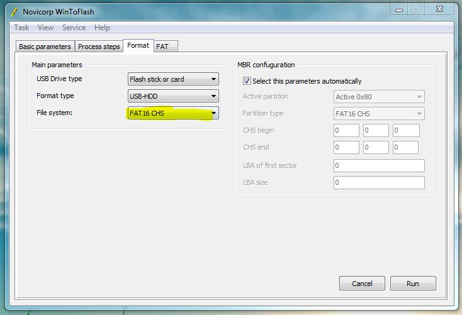Open the Help menu

click(x=102, y=28)
